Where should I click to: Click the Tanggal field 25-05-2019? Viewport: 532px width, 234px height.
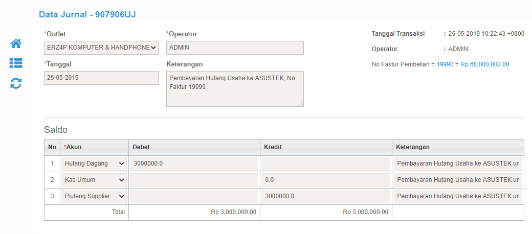101,78
